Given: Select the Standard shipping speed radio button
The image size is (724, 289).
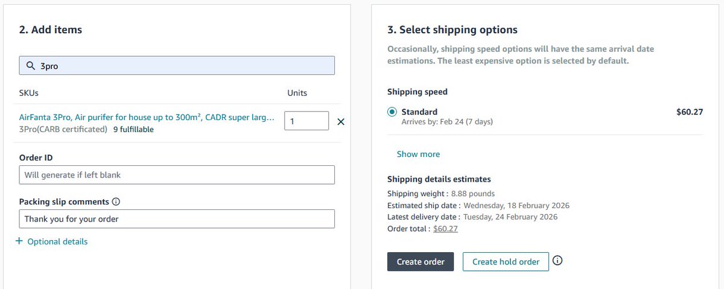Looking at the screenshot, I should click(x=392, y=112).
